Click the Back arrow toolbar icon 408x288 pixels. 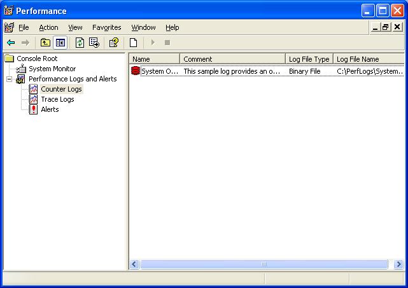pos(11,43)
